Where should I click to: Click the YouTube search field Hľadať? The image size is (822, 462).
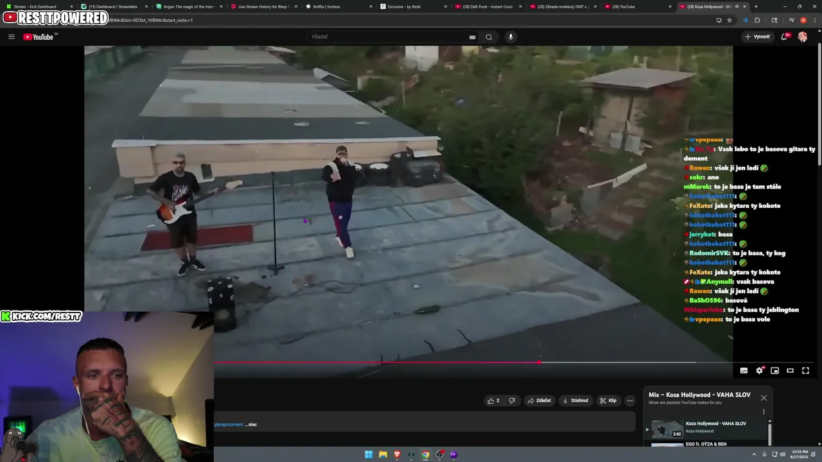click(x=389, y=37)
